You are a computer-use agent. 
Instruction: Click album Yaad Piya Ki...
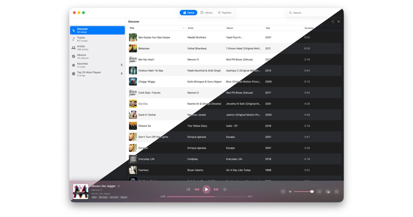[x=234, y=37]
